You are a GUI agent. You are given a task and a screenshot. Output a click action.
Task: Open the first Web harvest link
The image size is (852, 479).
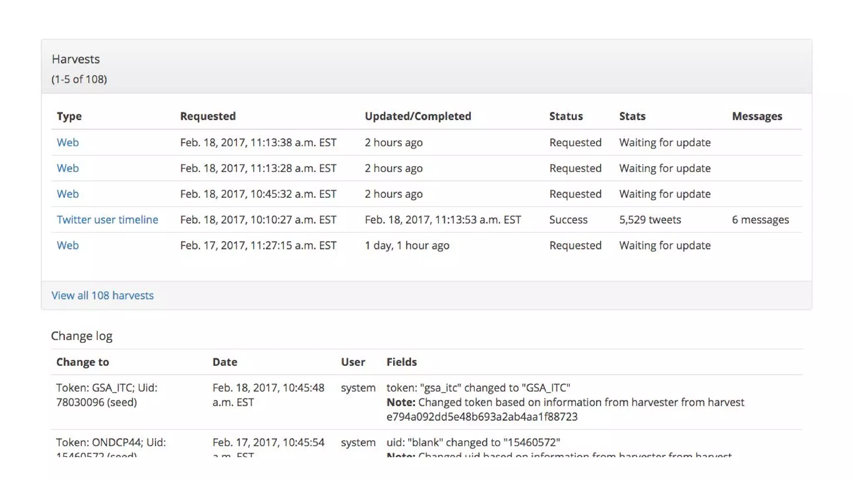[67, 142]
